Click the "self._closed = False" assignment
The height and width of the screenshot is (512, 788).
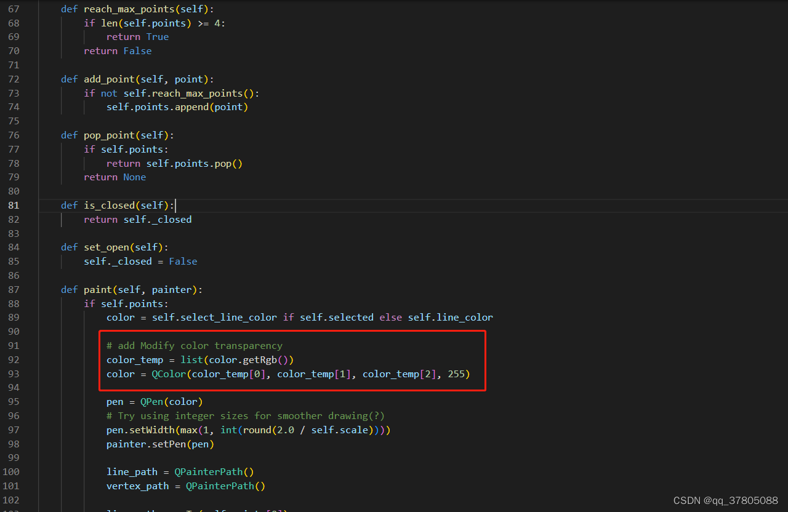click(x=140, y=262)
